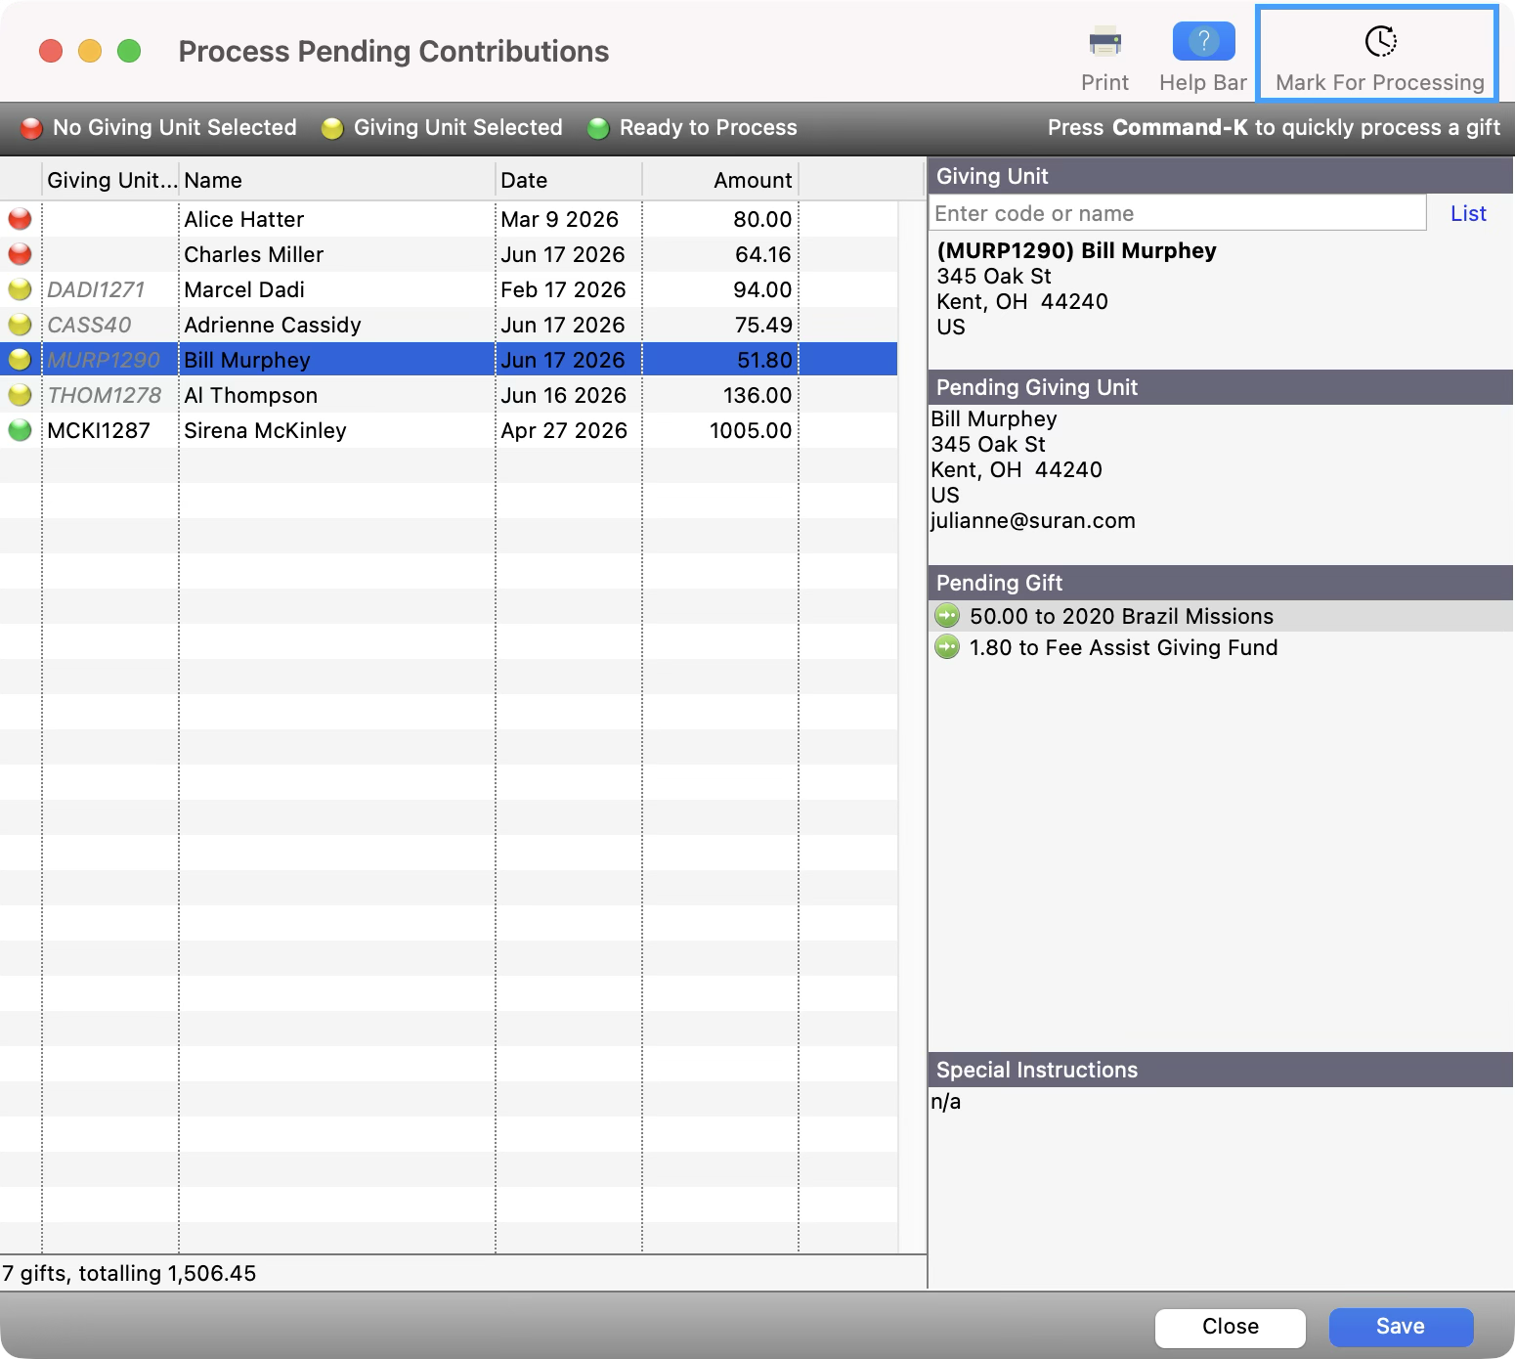Click the Special Instructions n/a text
The width and height of the screenshot is (1515, 1359).
[x=945, y=1102]
